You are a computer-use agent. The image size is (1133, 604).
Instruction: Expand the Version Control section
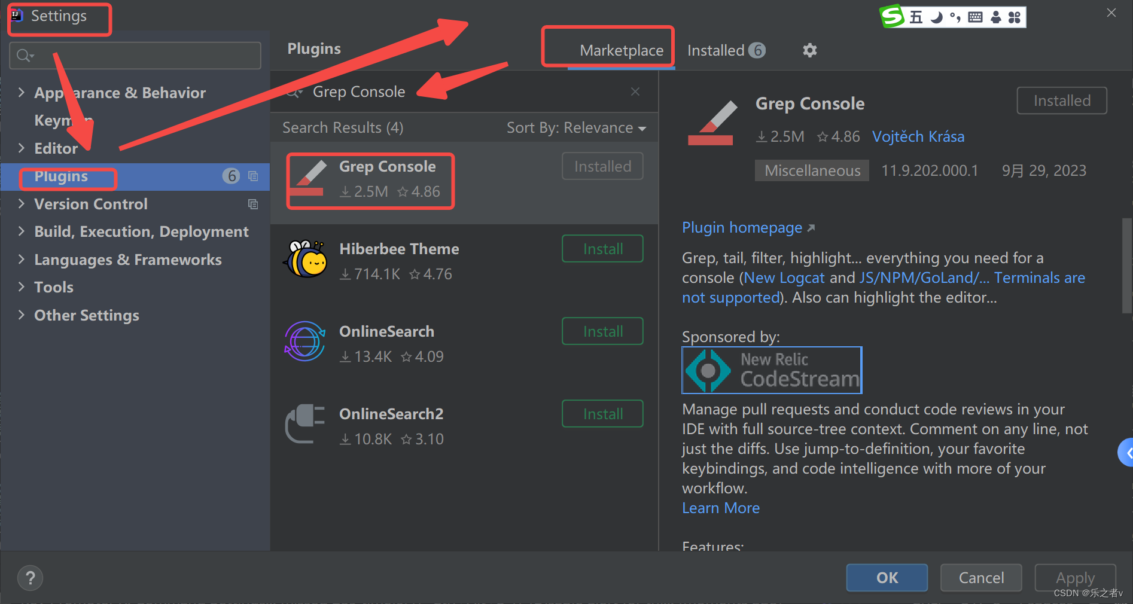coord(22,203)
